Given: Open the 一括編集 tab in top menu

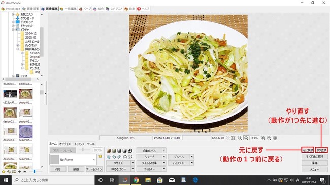Looking at the screenshot, I should [x=68, y=9].
